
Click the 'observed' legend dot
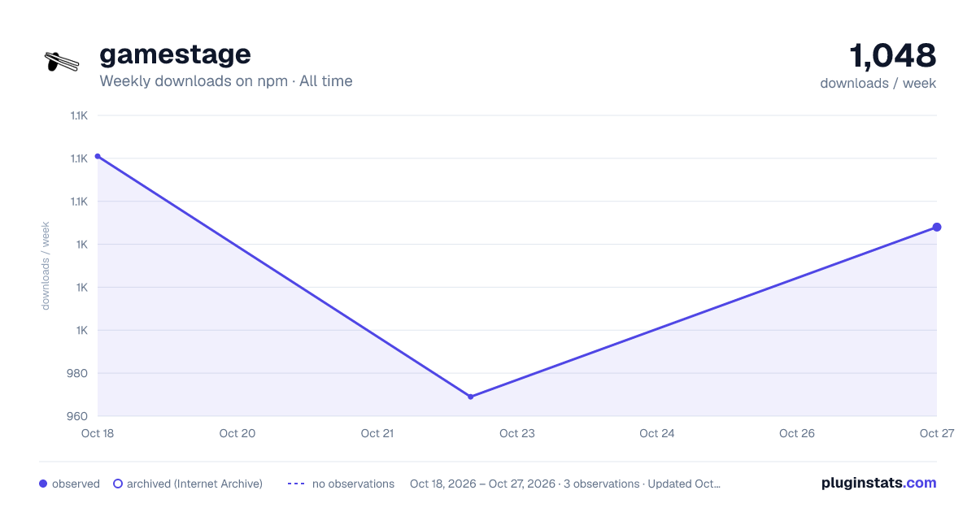pyautogui.click(x=43, y=484)
